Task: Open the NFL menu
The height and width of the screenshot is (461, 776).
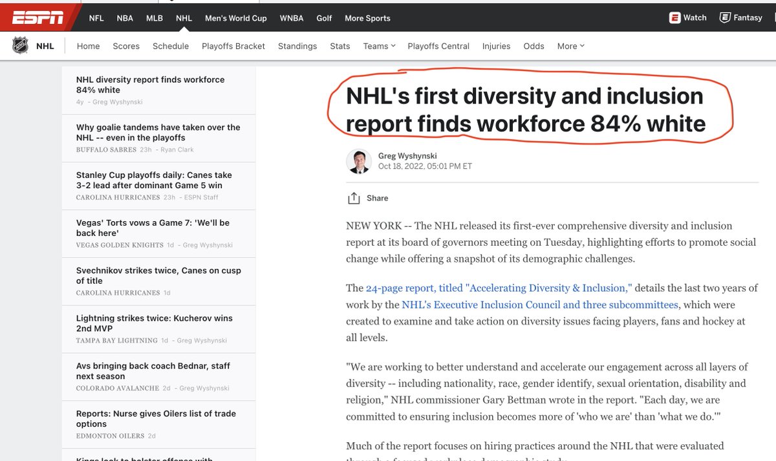Action: pos(96,18)
